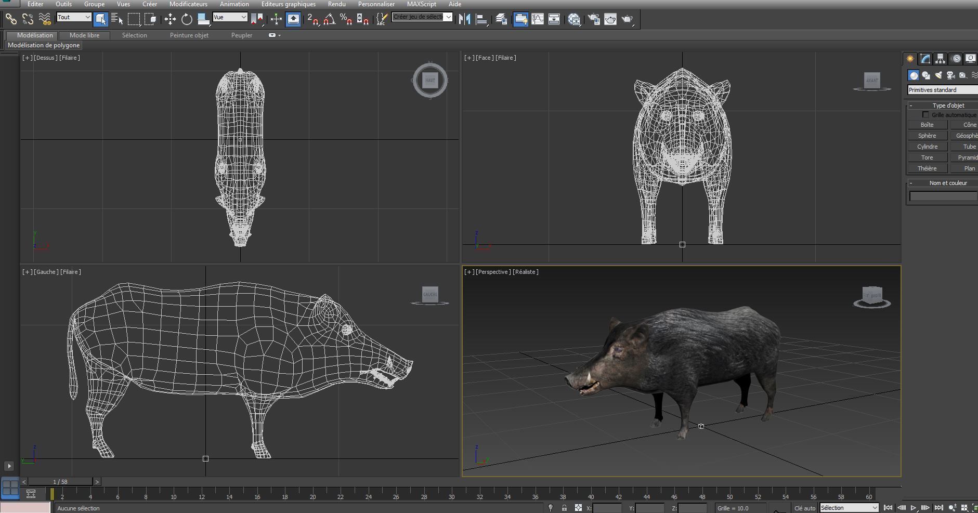Open the Créer jeu de sélection dropdown
Viewport: 978px width, 513px height.
click(422, 17)
